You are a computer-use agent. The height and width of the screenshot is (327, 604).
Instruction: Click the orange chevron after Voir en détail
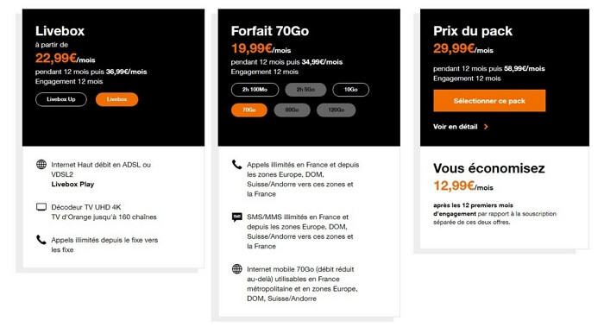coord(486,127)
